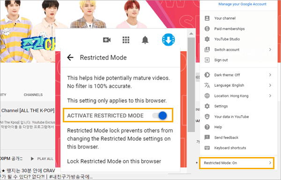Expand the Language submenu chevron
The height and width of the screenshot is (180, 281).
coord(270,85)
